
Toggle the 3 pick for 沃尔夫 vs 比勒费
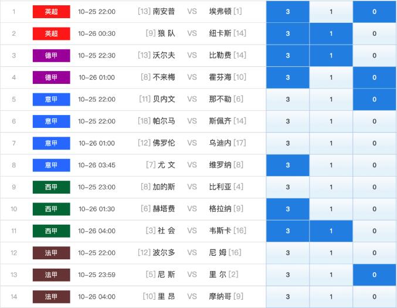tap(287, 56)
